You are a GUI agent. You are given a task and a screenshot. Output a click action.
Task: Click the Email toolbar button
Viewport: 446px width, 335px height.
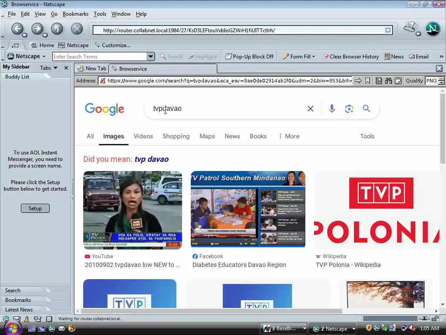click(x=419, y=56)
